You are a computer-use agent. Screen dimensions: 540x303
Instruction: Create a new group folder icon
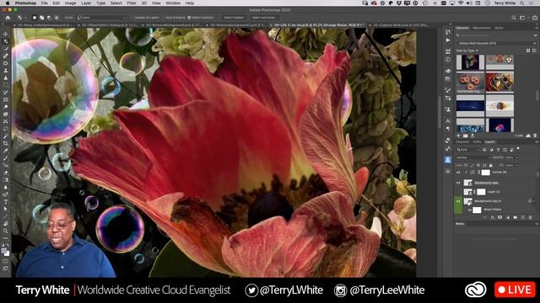point(516,217)
